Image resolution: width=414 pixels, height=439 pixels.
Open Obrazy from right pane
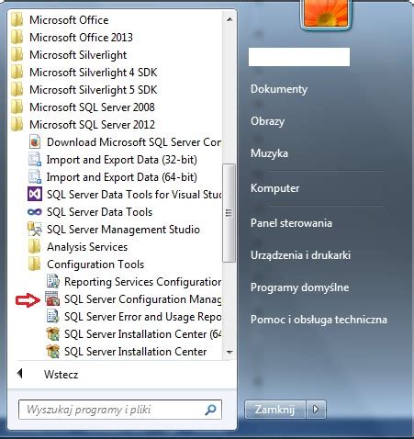click(x=267, y=121)
